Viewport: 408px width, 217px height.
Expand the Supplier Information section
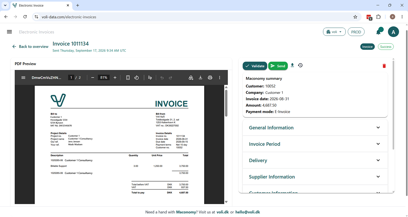[x=315, y=177]
